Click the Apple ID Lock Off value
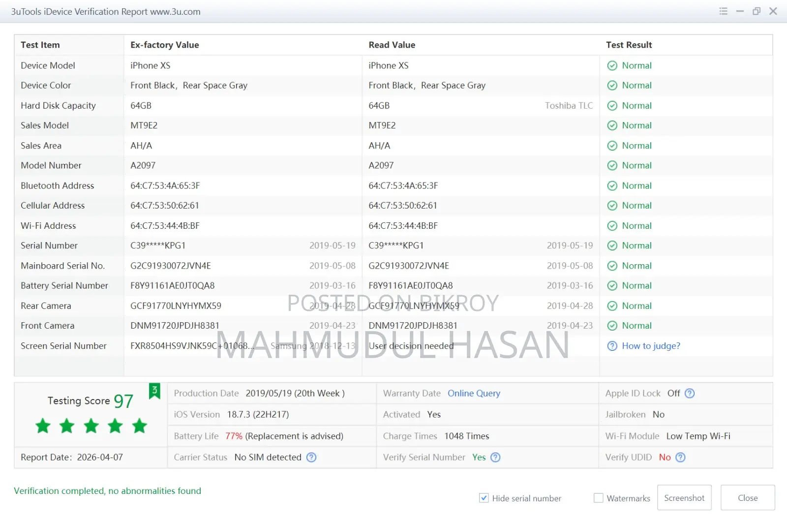This screenshot has height=522, width=787. (x=673, y=393)
